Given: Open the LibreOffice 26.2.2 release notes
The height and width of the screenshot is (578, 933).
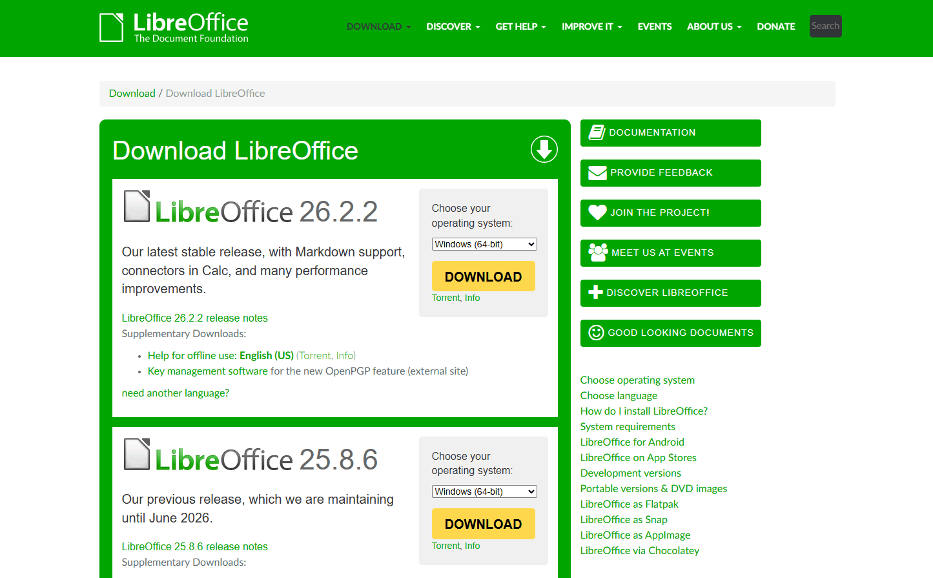Looking at the screenshot, I should click(194, 318).
